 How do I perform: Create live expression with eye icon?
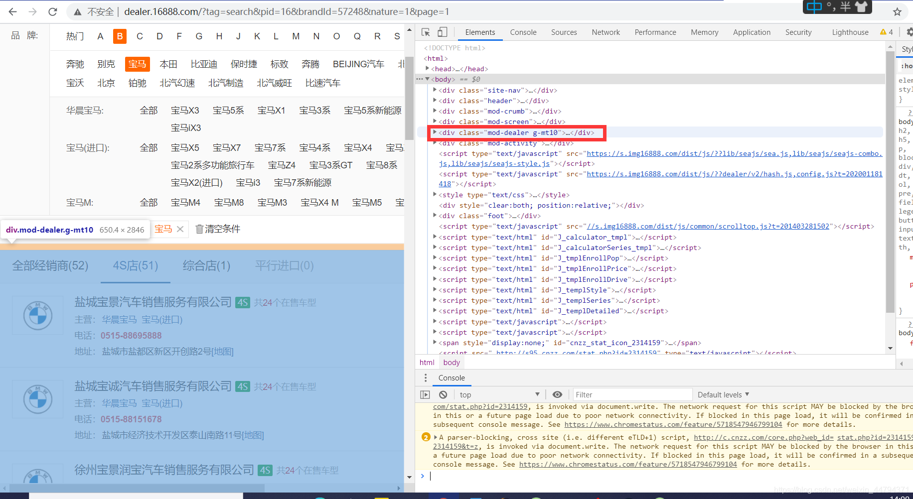tap(557, 394)
